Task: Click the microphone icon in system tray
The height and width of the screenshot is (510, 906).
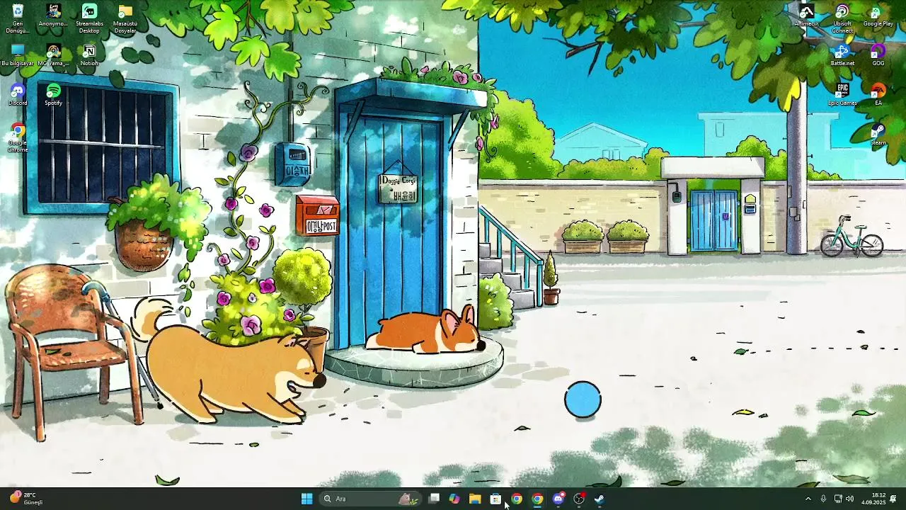Action: (x=823, y=499)
